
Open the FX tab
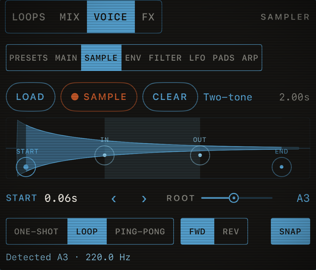click(148, 17)
